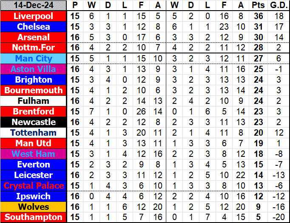
Task: Select the G.D. column header
Action: pyautogui.click(x=277, y=6)
